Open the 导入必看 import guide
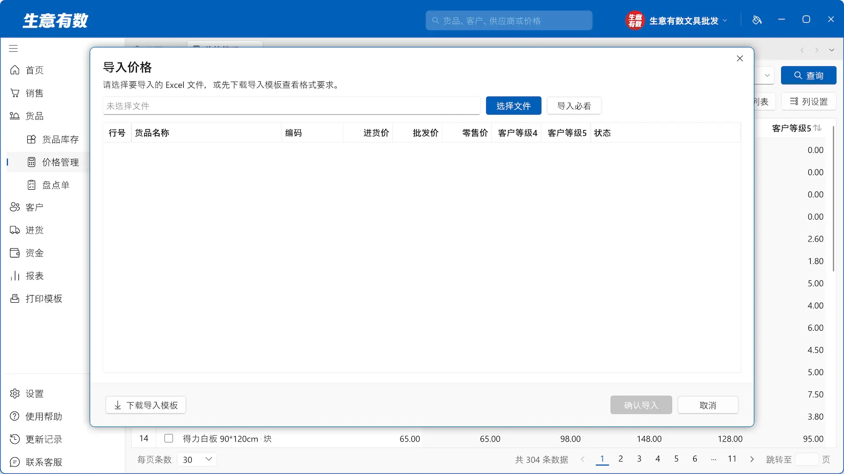Image resolution: width=844 pixels, height=474 pixels. pos(574,106)
